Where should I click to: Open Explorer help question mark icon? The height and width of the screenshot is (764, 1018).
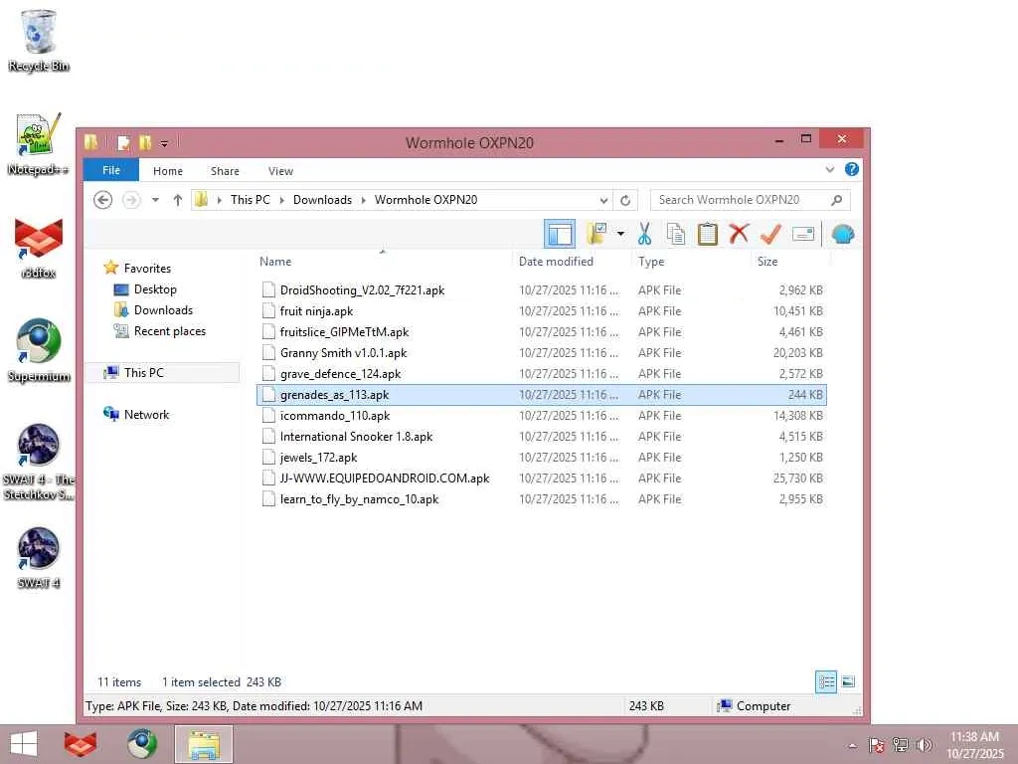tap(852, 169)
